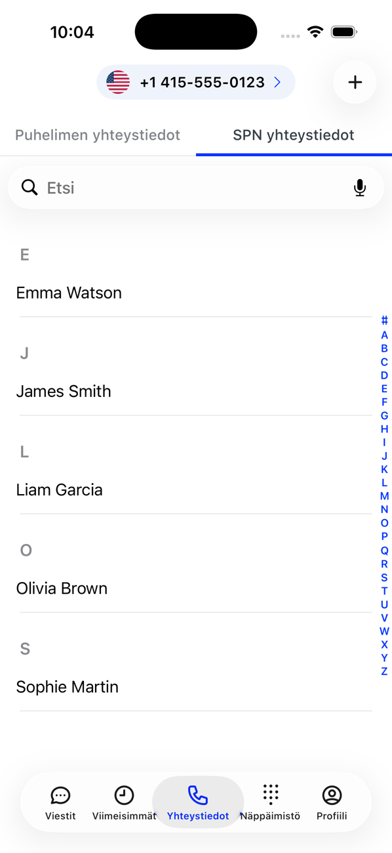Jump to letter S in alphabet index

pos(384,577)
